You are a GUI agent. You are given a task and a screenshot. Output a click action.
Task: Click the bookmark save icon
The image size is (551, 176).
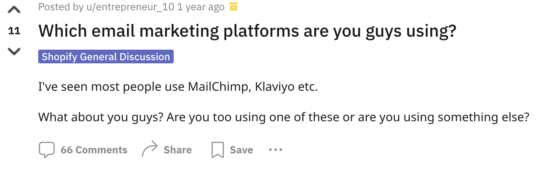pyautogui.click(x=217, y=150)
